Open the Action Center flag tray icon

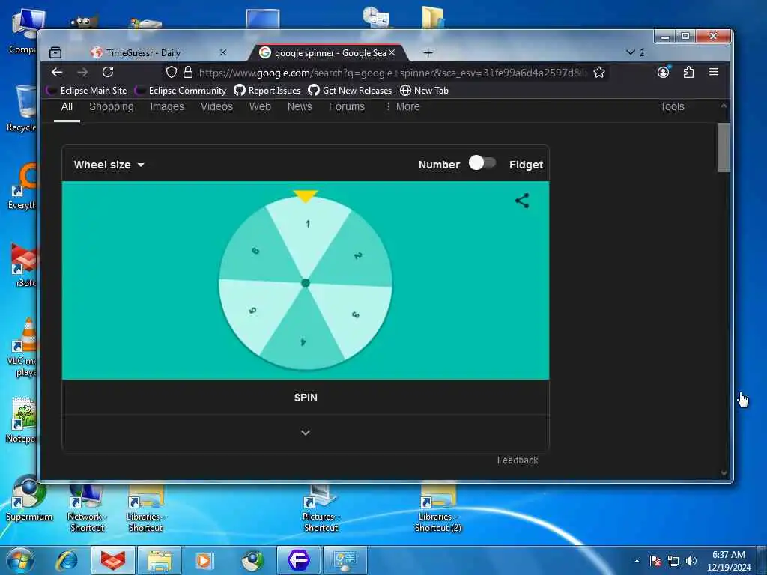coord(655,561)
